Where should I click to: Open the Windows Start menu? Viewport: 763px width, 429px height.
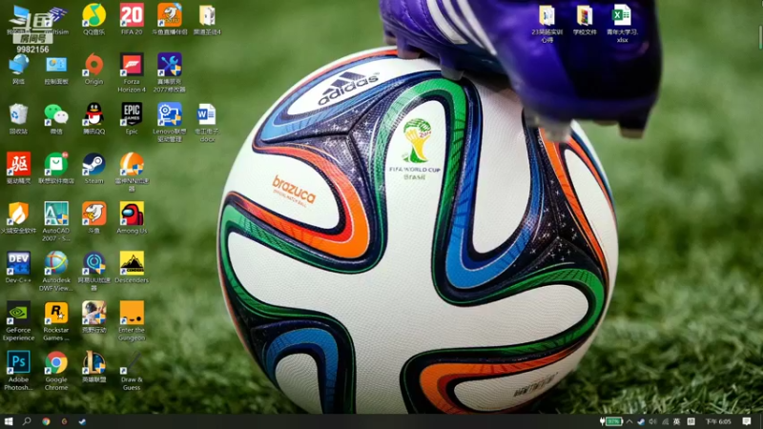9,421
